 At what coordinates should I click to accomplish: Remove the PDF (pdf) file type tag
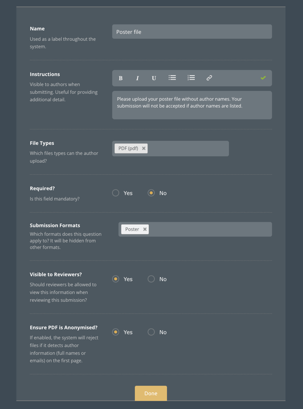click(144, 148)
